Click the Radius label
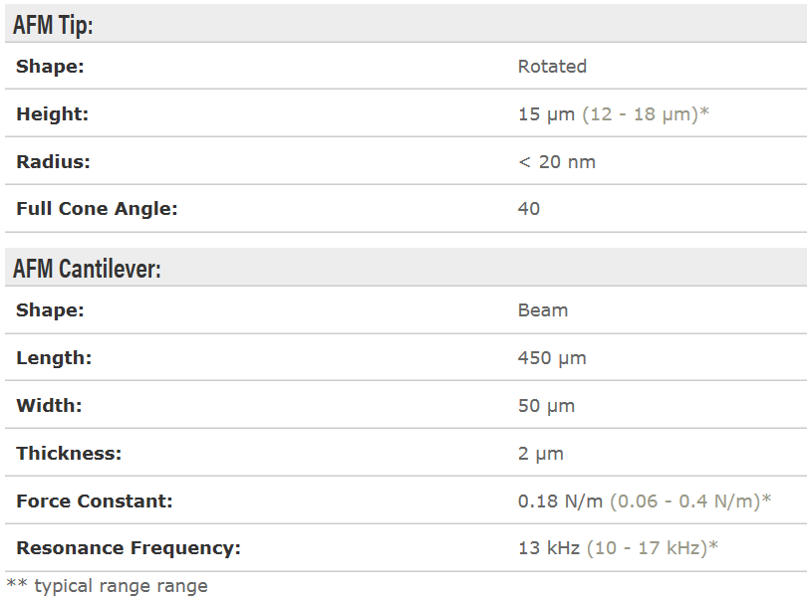 point(53,162)
